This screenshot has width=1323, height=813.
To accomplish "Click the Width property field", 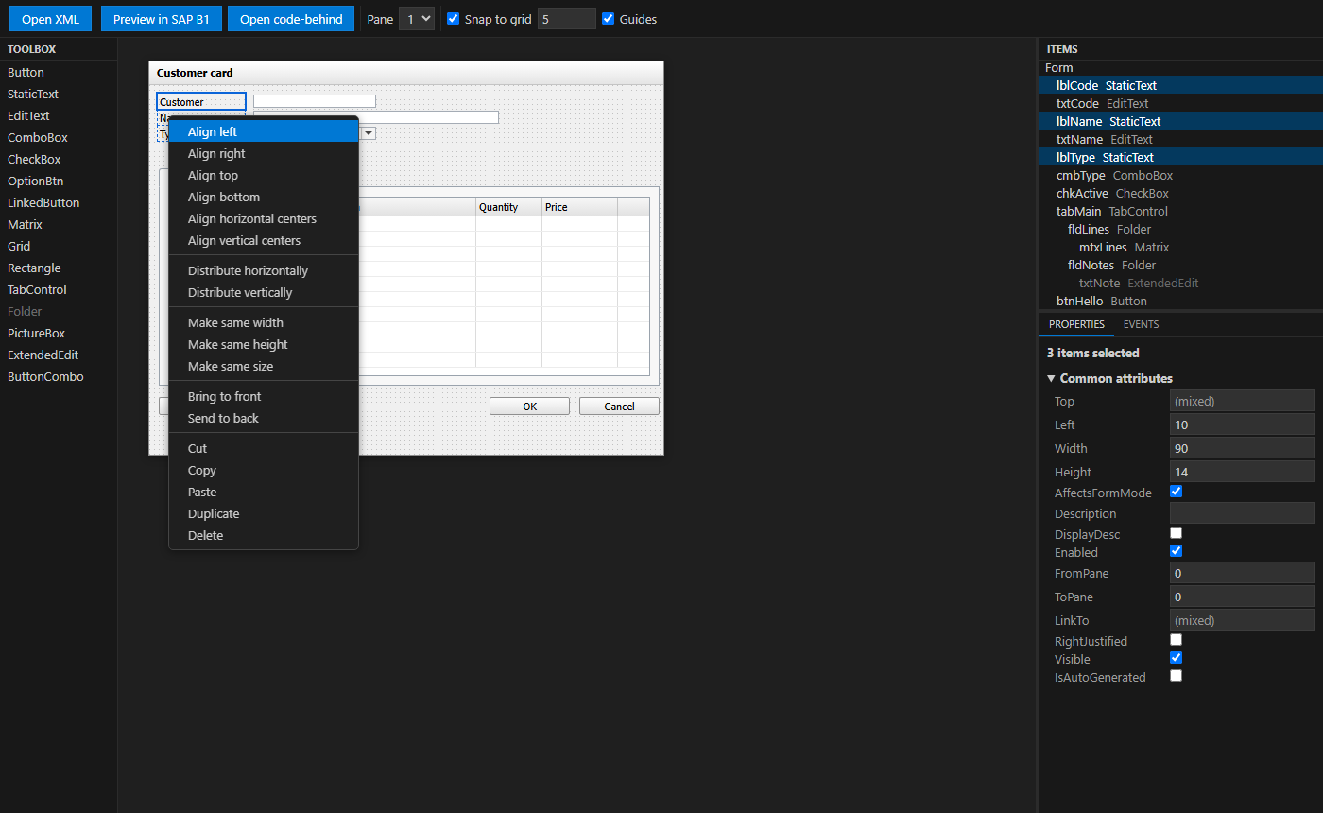I will (x=1242, y=449).
